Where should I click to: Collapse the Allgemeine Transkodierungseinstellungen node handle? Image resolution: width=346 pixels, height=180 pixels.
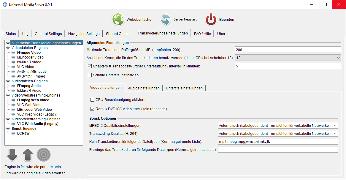pos(8,43)
